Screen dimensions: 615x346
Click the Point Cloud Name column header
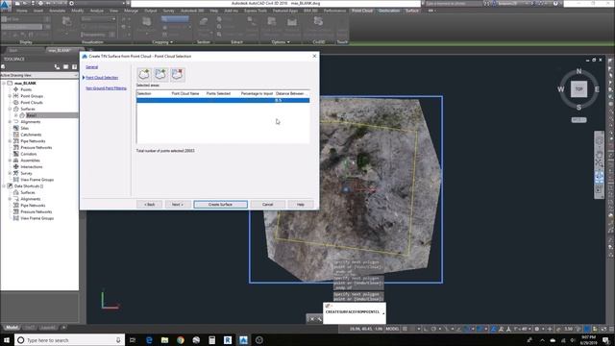(185, 94)
